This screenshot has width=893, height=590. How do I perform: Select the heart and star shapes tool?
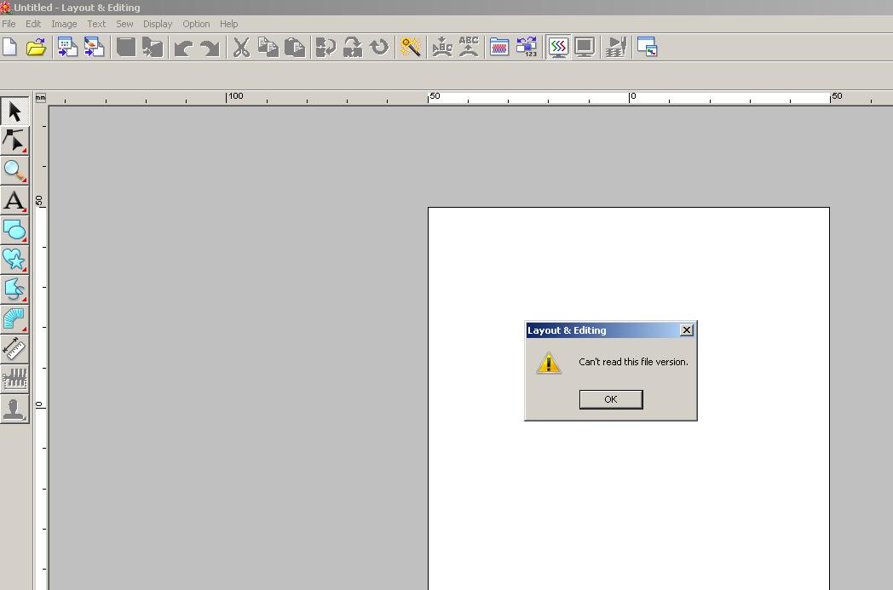pyautogui.click(x=14, y=260)
